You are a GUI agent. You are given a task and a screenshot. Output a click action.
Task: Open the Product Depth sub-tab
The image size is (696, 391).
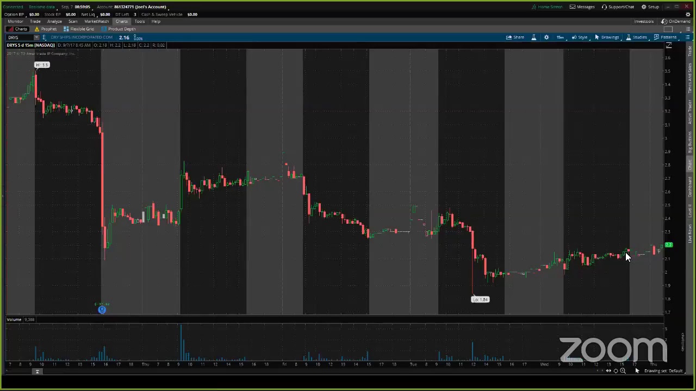(119, 29)
